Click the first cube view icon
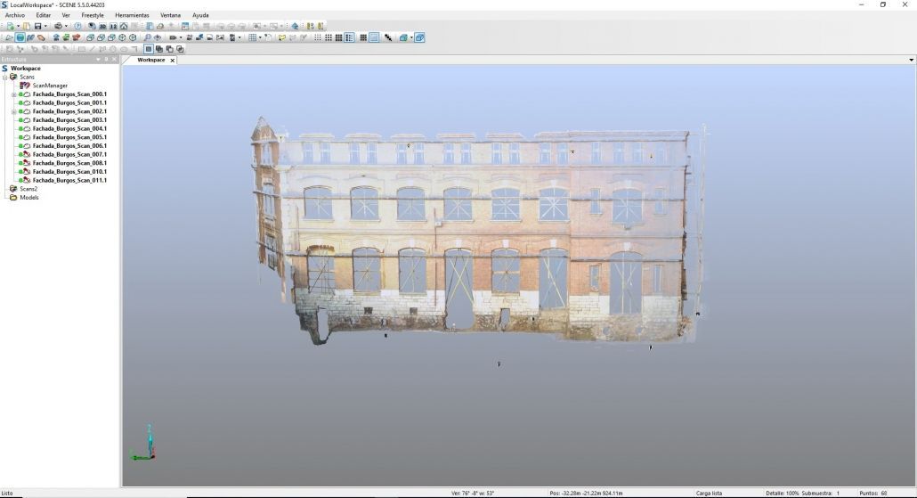Image resolution: width=917 pixels, height=498 pixels. pyautogui.click(x=90, y=37)
